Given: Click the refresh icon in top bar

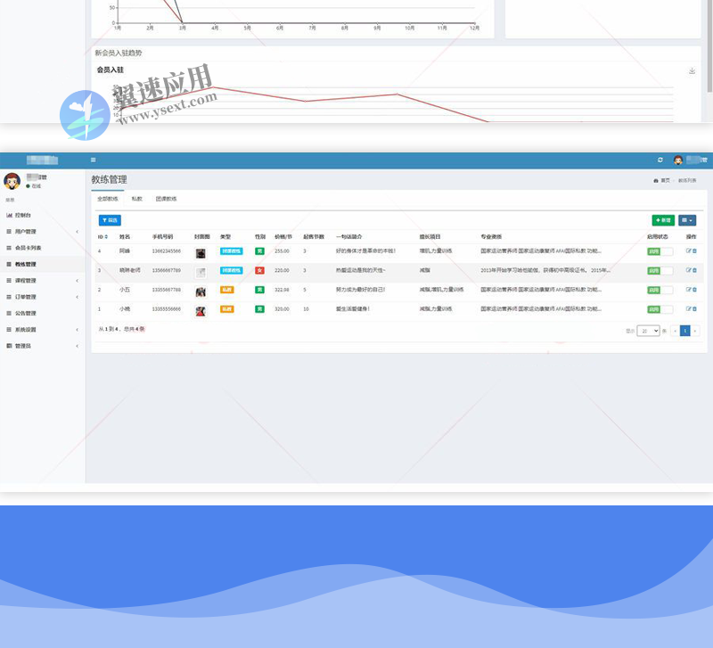Looking at the screenshot, I should 660,160.
